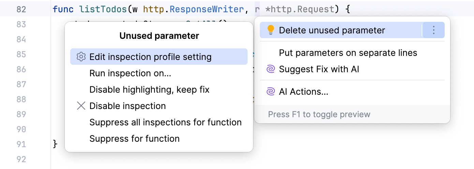Viewport: 474px width, 169px height.
Task: Click the AI swirl icon beside AI Actions
Action: tap(270, 92)
